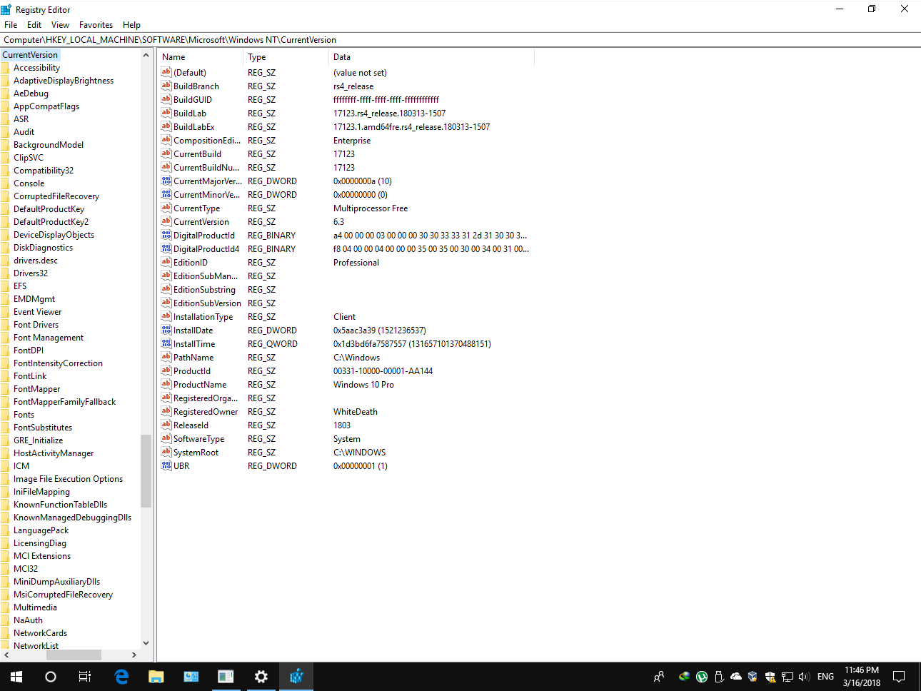Launch Microsoft Edge from taskbar
The width and height of the screenshot is (921, 691).
121,676
